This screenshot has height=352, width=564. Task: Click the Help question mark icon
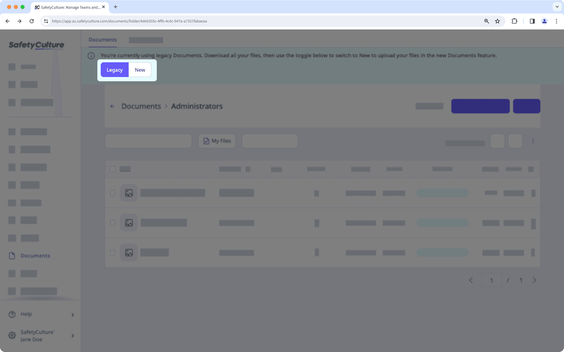[12, 314]
